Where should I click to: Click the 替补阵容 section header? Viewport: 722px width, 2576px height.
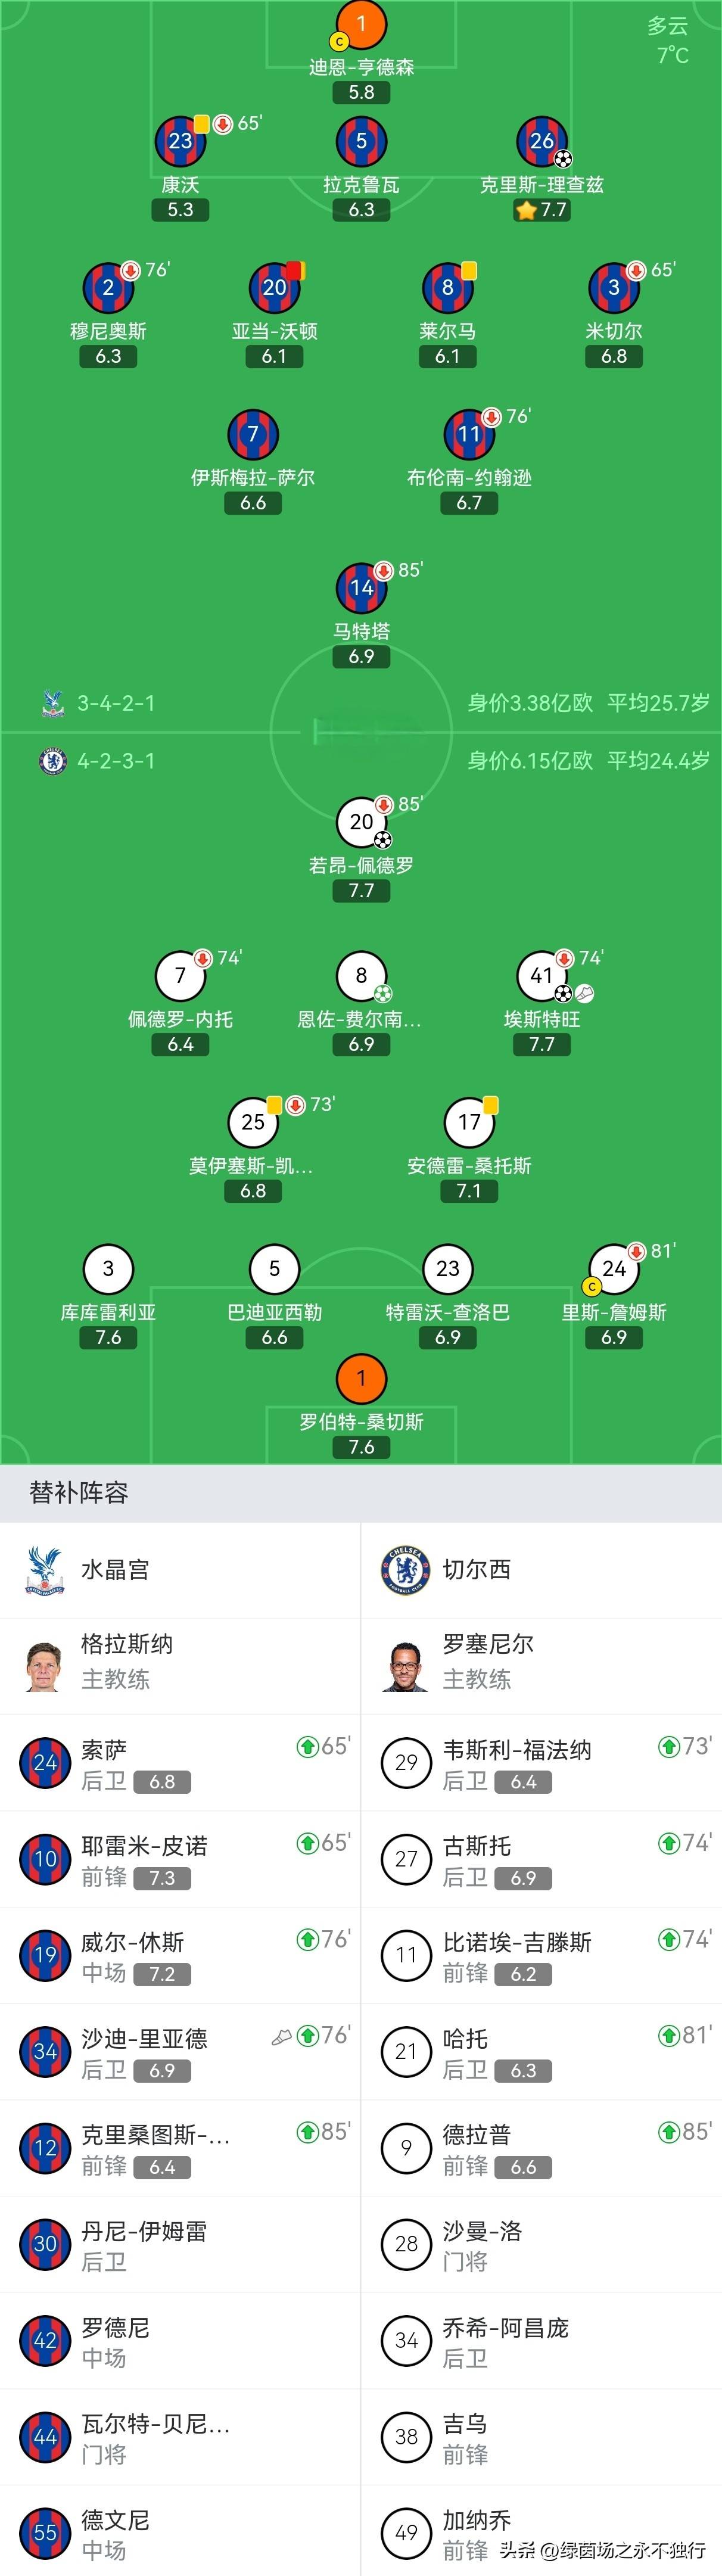point(79,1493)
